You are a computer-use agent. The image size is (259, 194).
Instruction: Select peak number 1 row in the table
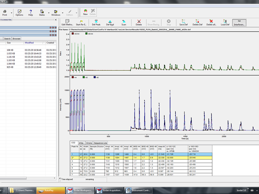pos(141,154)
